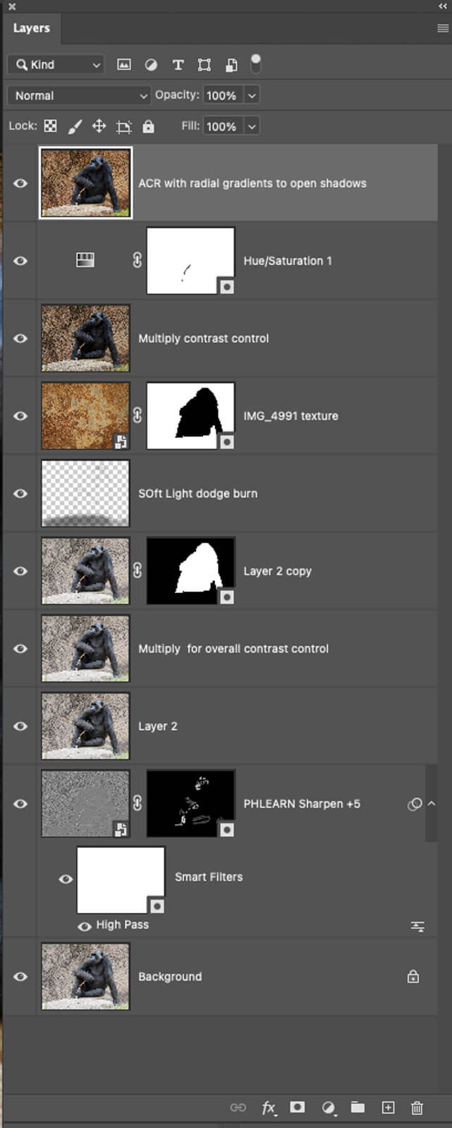Click the new group folder icon
Image resolution: width=452 pixels, height=1128 pixels.
(358, 1108)
